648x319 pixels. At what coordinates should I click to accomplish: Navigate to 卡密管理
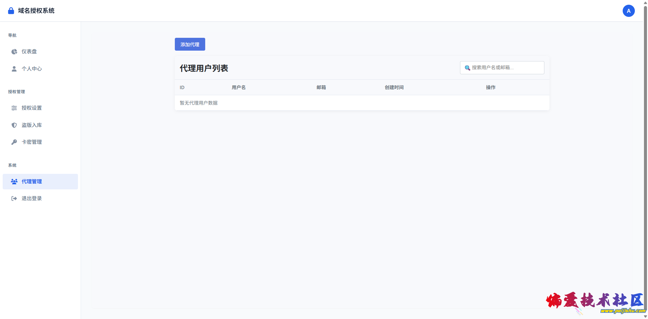coord(32,142)
